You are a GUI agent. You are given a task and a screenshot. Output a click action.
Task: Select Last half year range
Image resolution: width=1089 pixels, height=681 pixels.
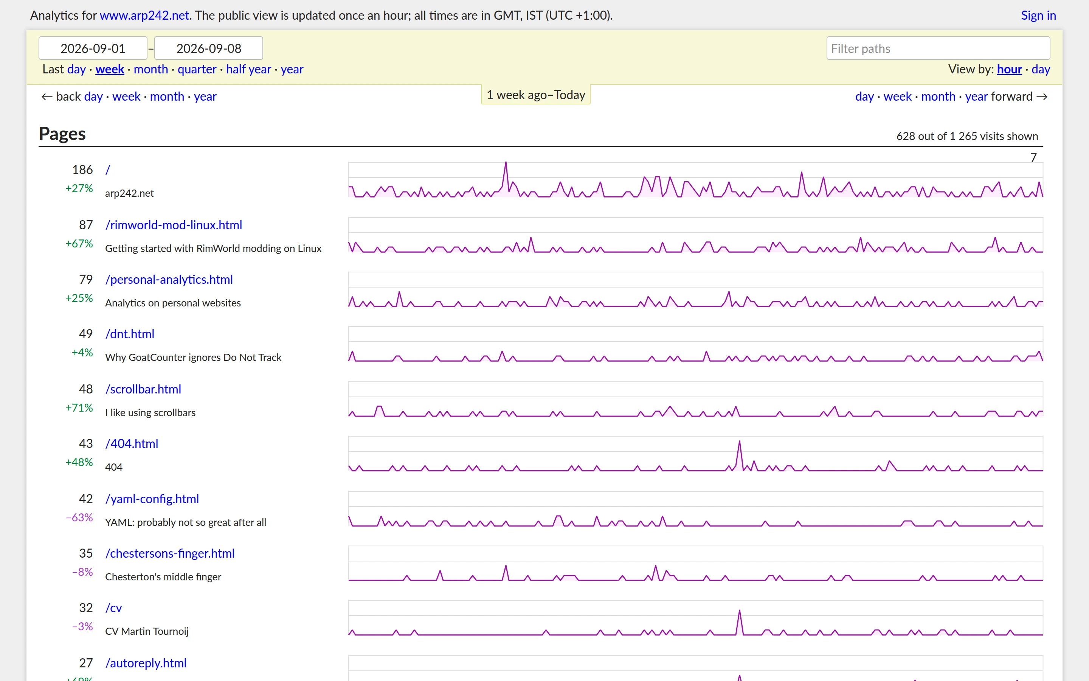point(248,69)
